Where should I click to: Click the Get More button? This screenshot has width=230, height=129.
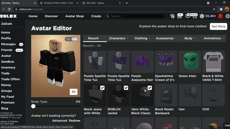click(x=218, y=26)
